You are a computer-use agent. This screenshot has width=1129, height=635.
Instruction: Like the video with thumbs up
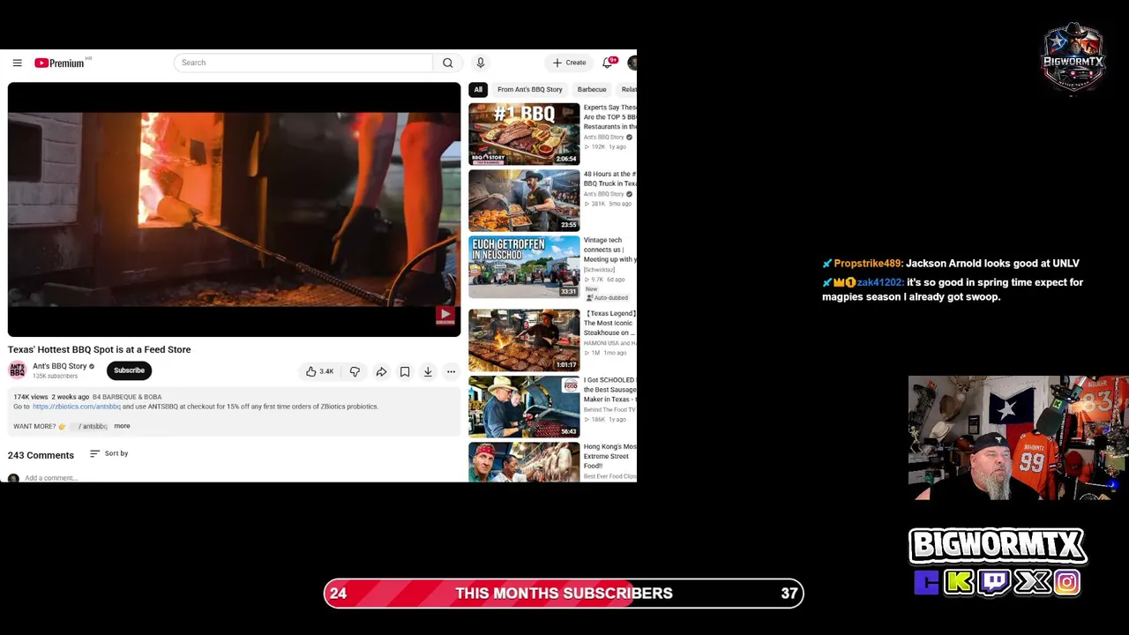[x=319, y=371]
